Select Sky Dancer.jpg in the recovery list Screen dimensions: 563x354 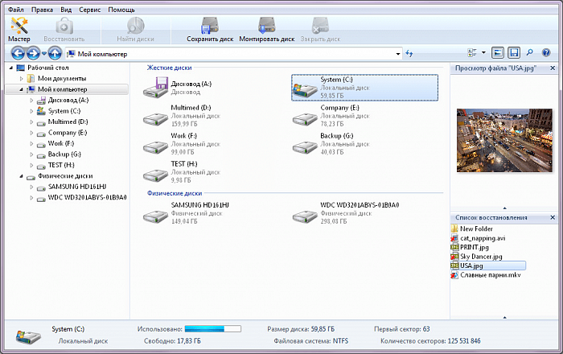(481, 257)
